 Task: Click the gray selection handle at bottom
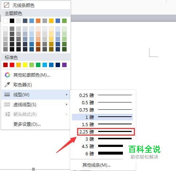click(x=33, y=169)
